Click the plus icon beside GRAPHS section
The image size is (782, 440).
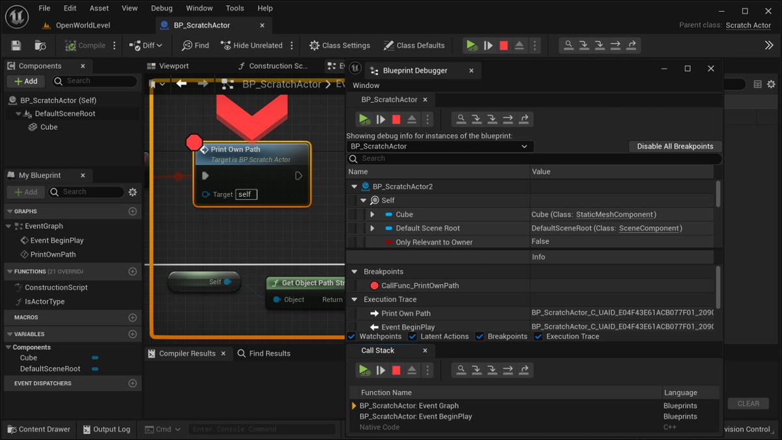pyautogui.click(x=132, y=211)
